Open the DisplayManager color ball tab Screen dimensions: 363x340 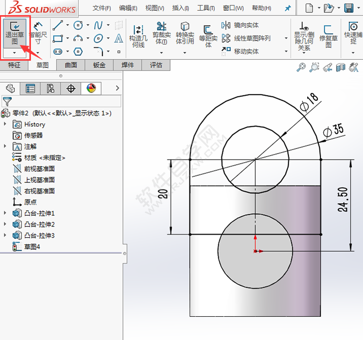pos(91,89)
